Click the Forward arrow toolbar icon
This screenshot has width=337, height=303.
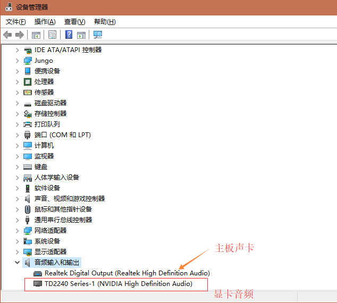(x=20, y=35)
